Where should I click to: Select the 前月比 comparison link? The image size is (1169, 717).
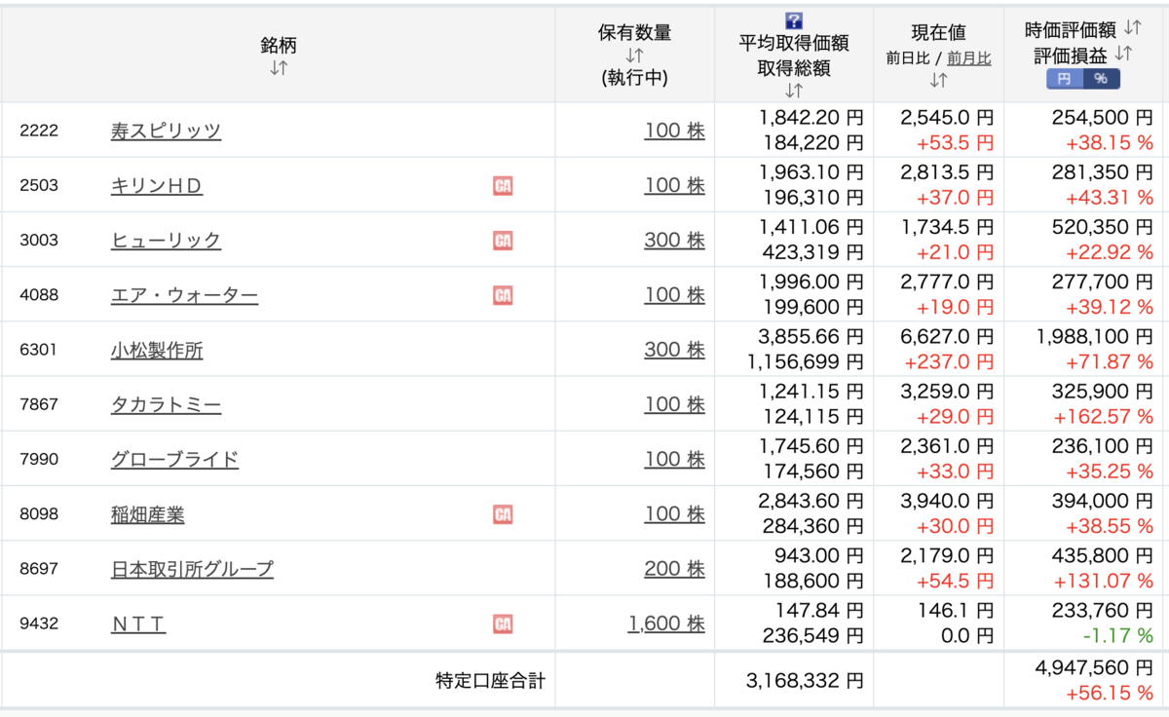(x=969, y=57)
